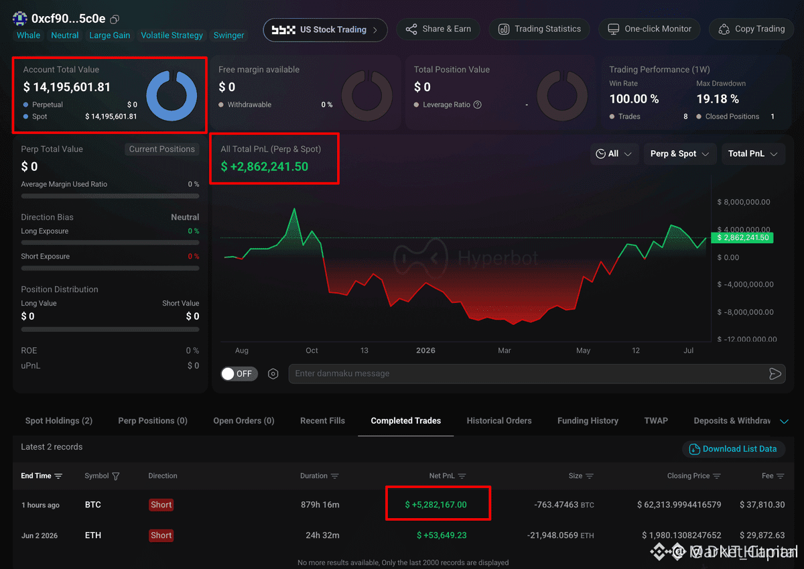Click the duration 879h 16m
Image resolution: width=804 pixels, height=569 pixels.
click(x=320, y=505)
